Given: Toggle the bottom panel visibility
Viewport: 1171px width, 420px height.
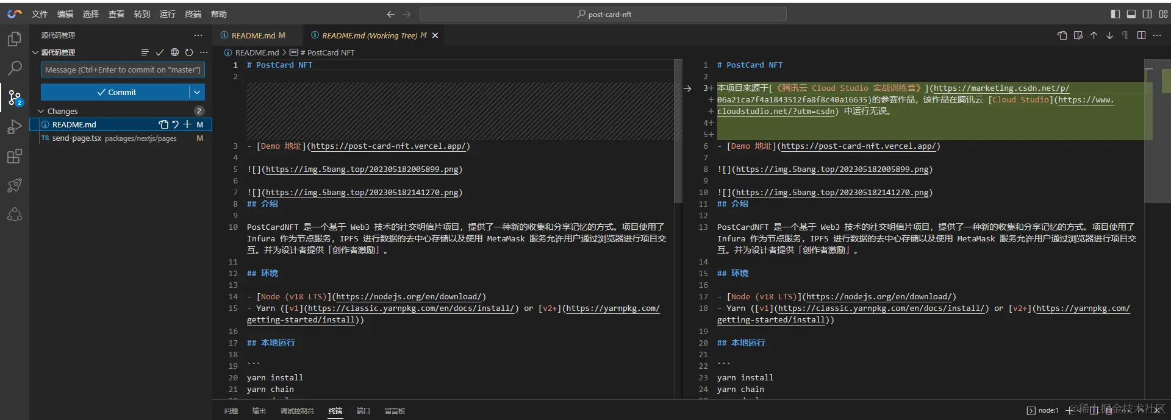Looking at the screenshot, I should (1131, 14).
